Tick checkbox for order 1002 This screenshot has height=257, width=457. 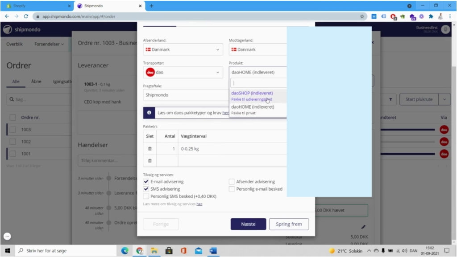(x=12, y=142)
